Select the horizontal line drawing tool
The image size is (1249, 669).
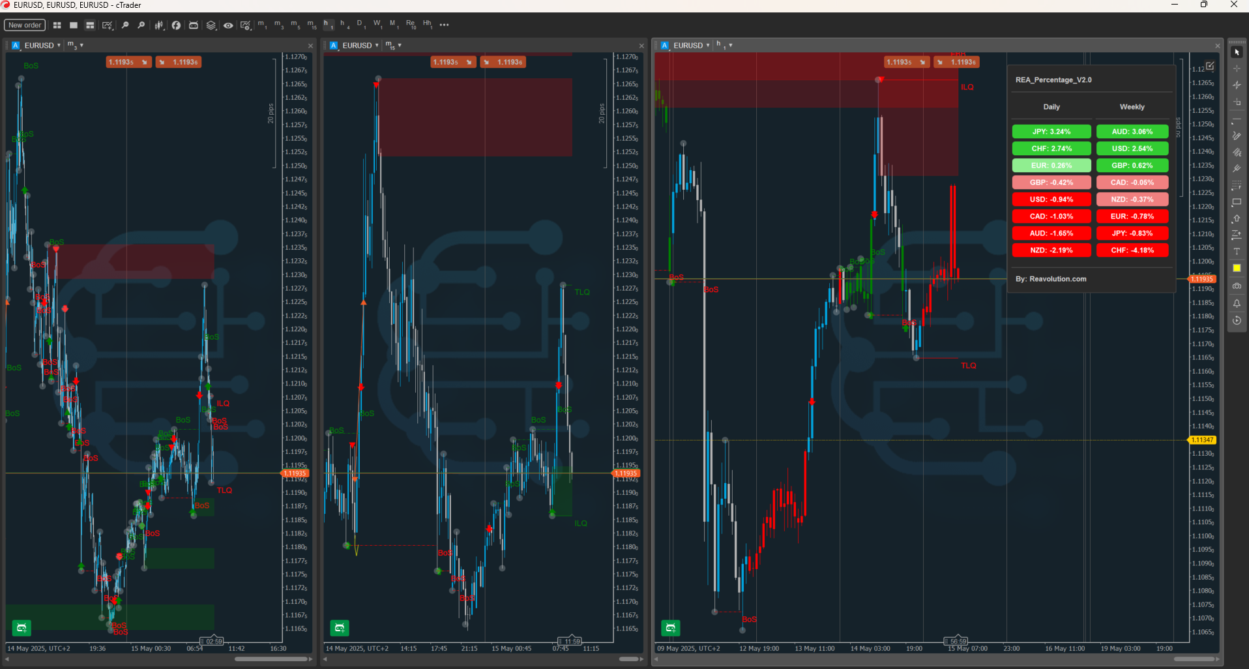[x=1237, y=121]
